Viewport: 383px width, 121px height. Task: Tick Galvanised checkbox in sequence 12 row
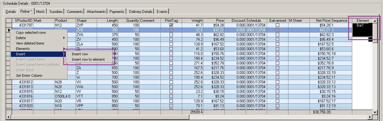[277, 82]
